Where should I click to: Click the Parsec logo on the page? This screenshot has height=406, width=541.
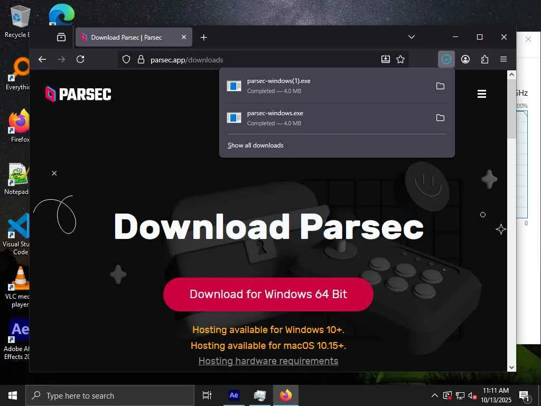[78, 94]
